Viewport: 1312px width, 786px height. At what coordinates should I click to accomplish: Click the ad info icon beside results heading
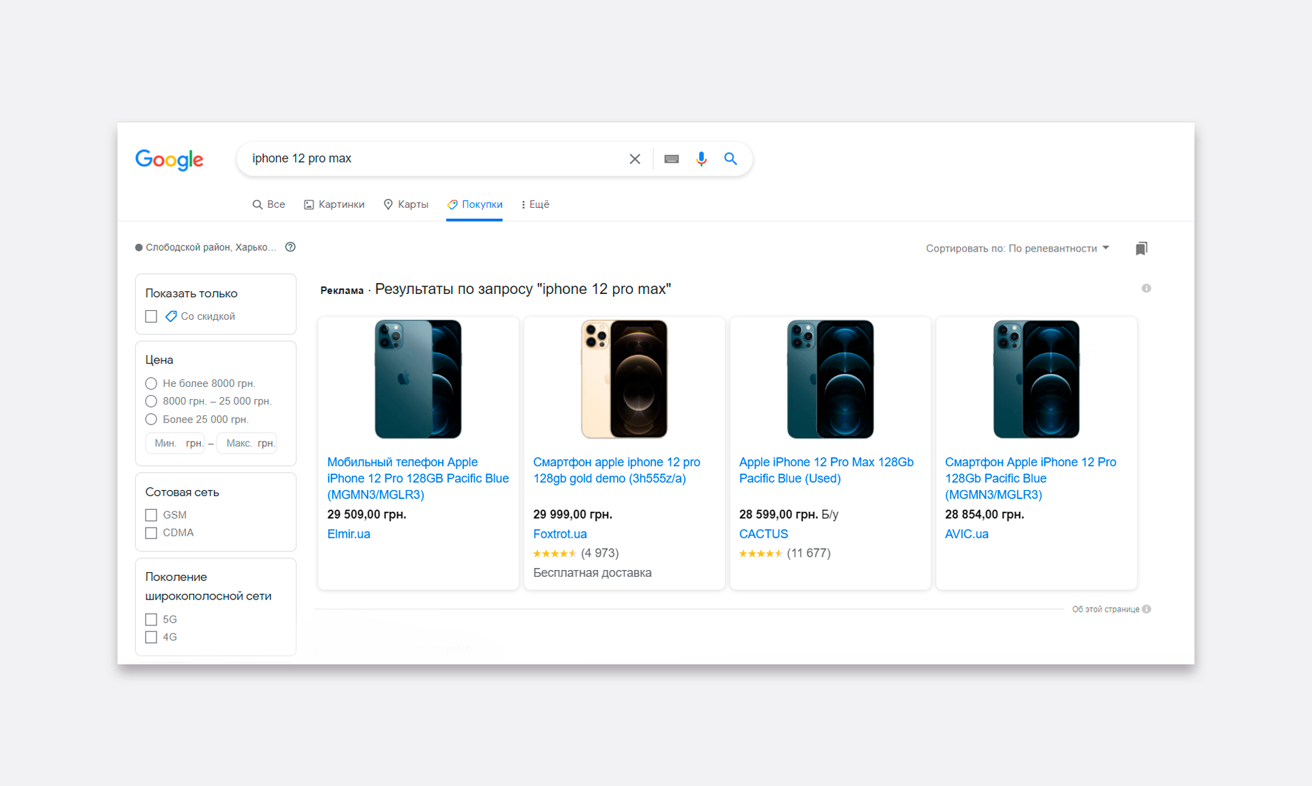pyautogui.click(x=1146, y=288)
